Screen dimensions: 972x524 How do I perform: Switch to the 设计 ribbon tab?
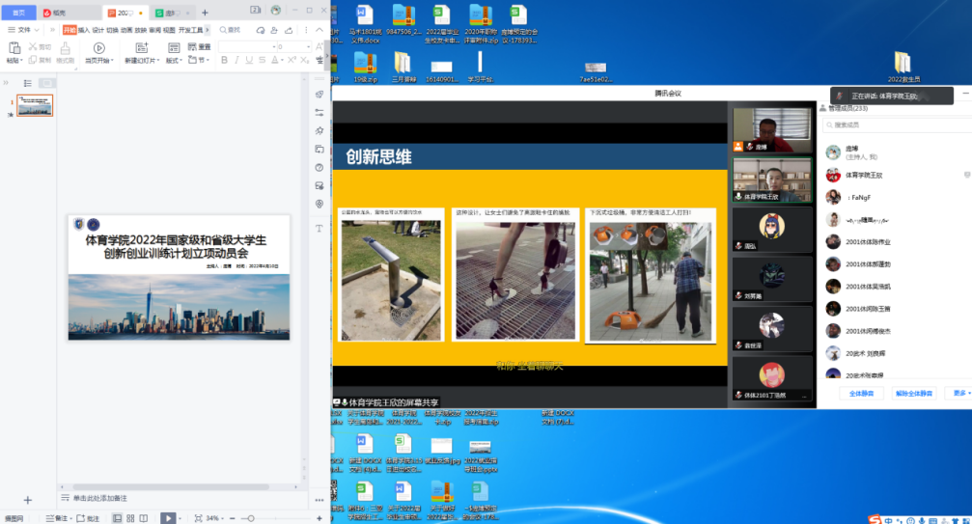coord(98,30)
